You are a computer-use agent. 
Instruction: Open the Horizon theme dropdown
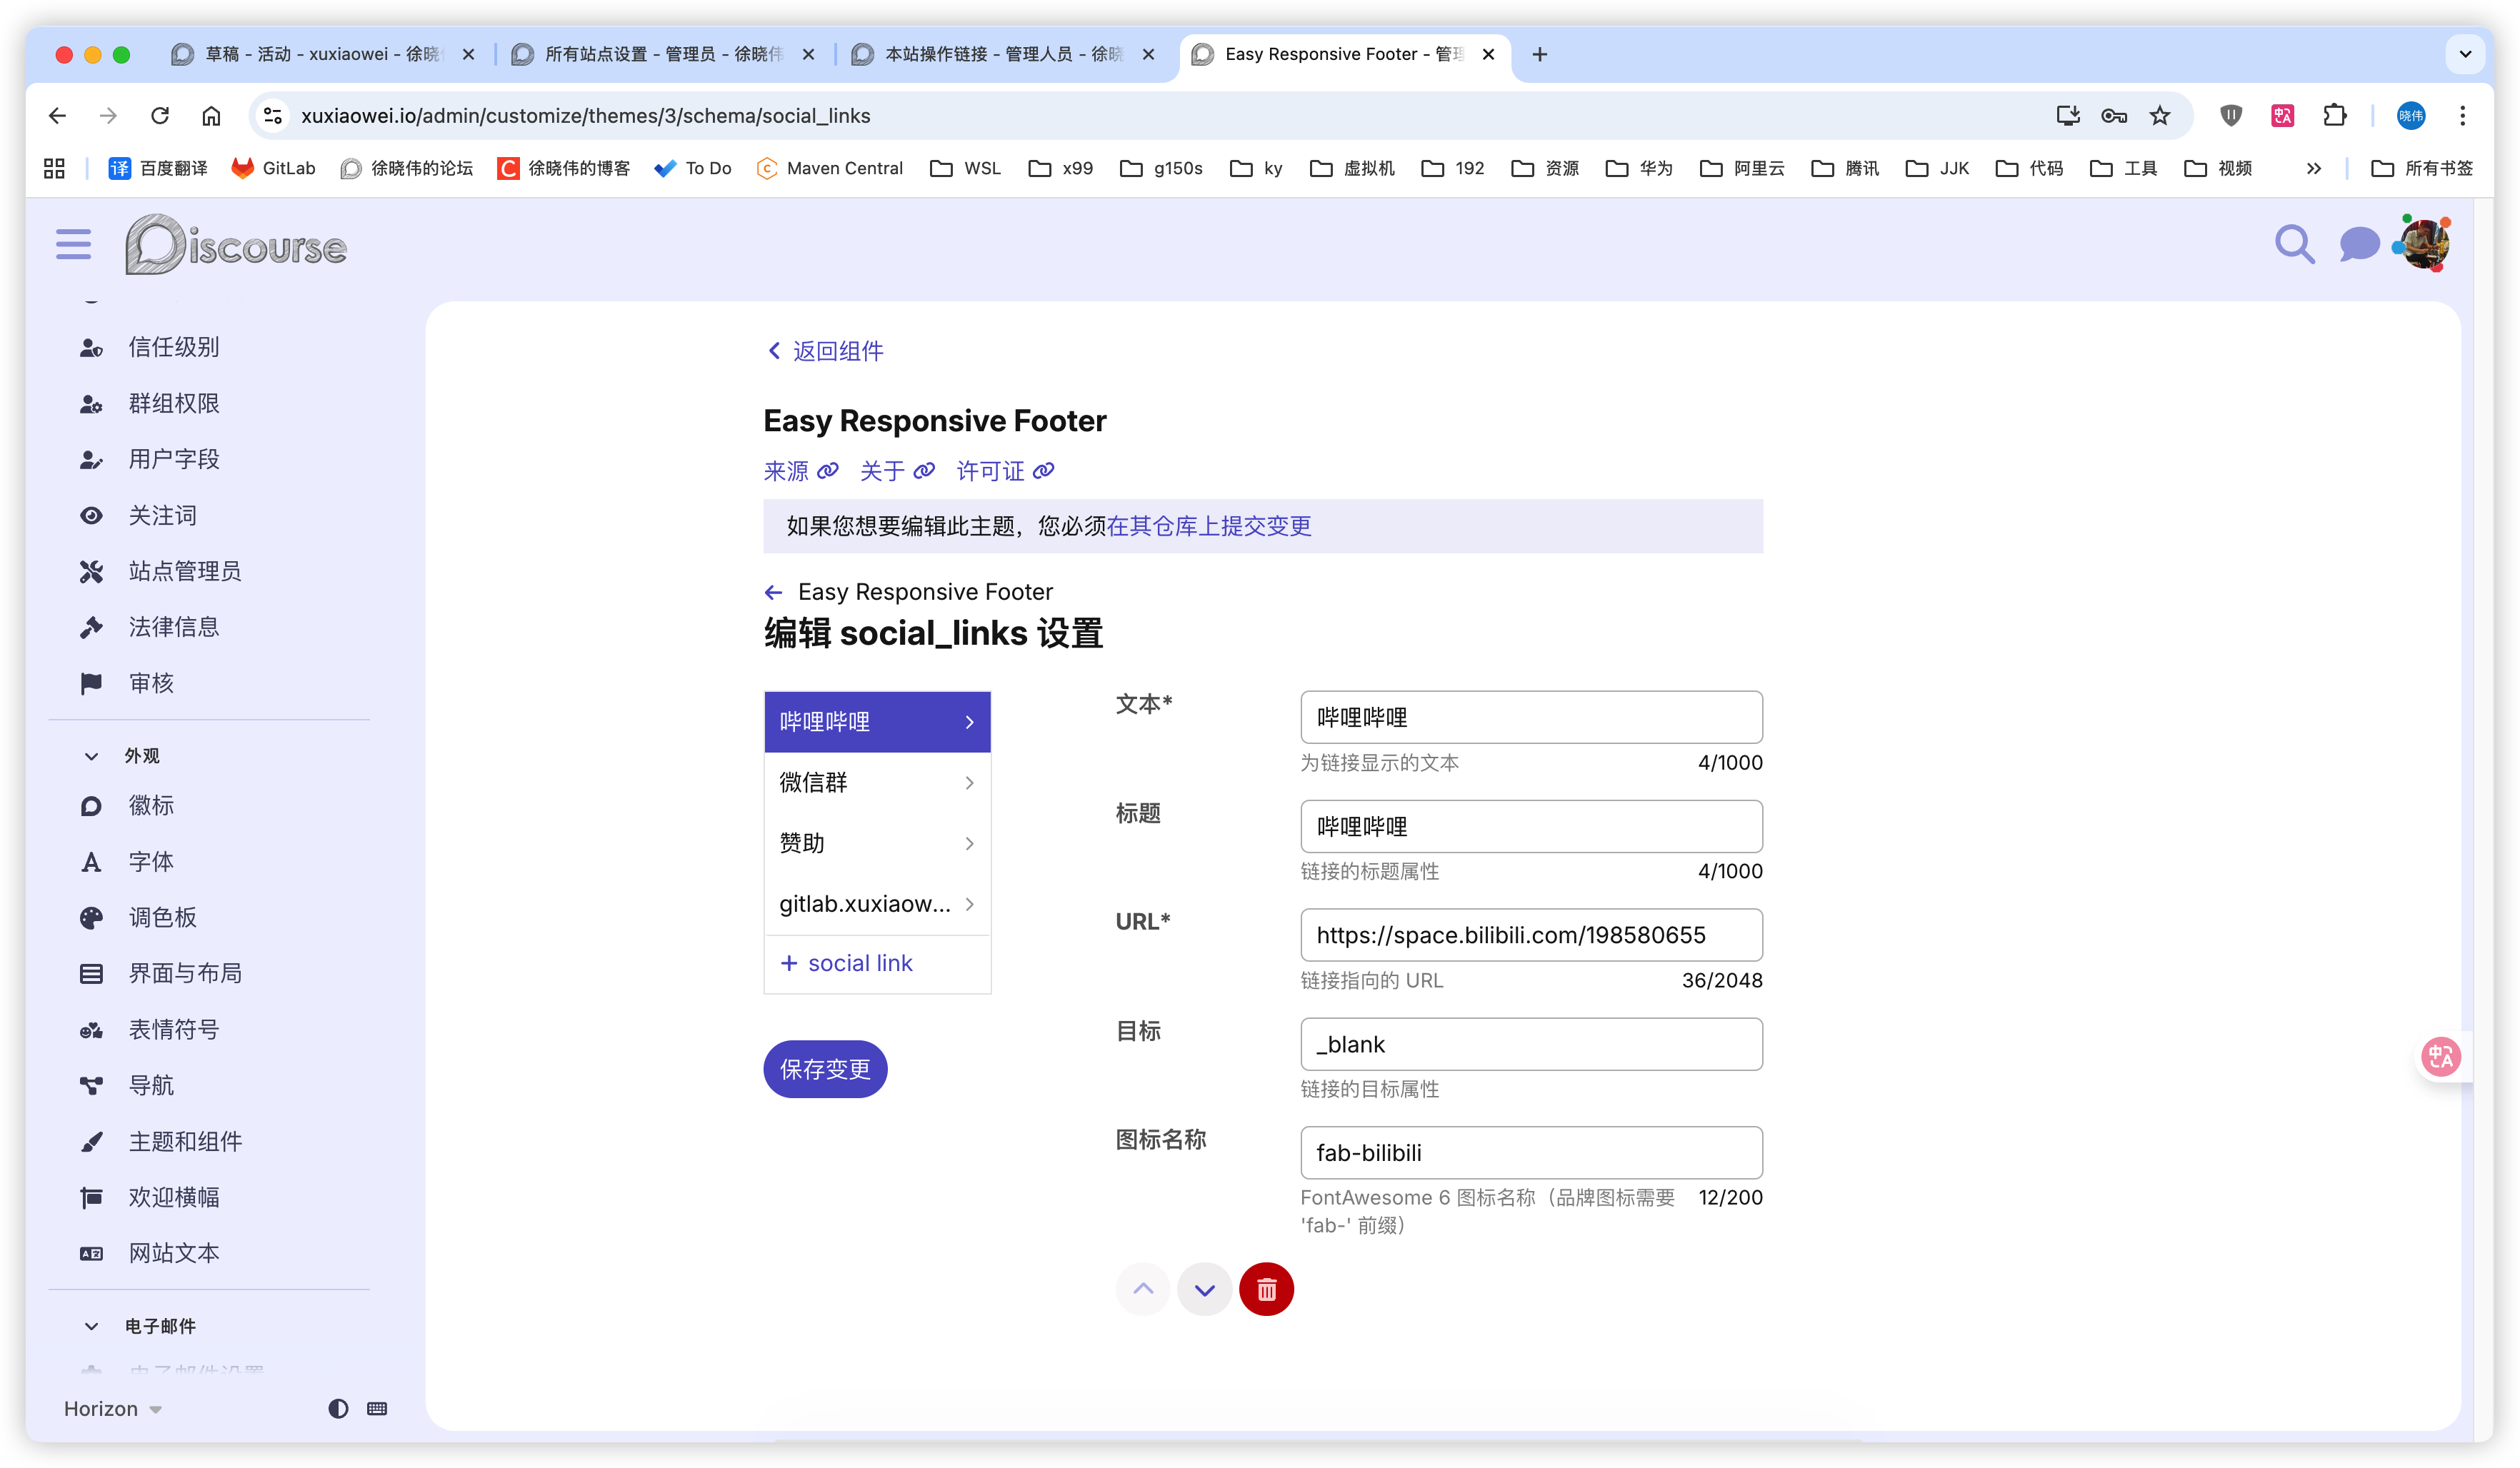coord(112,1408)
